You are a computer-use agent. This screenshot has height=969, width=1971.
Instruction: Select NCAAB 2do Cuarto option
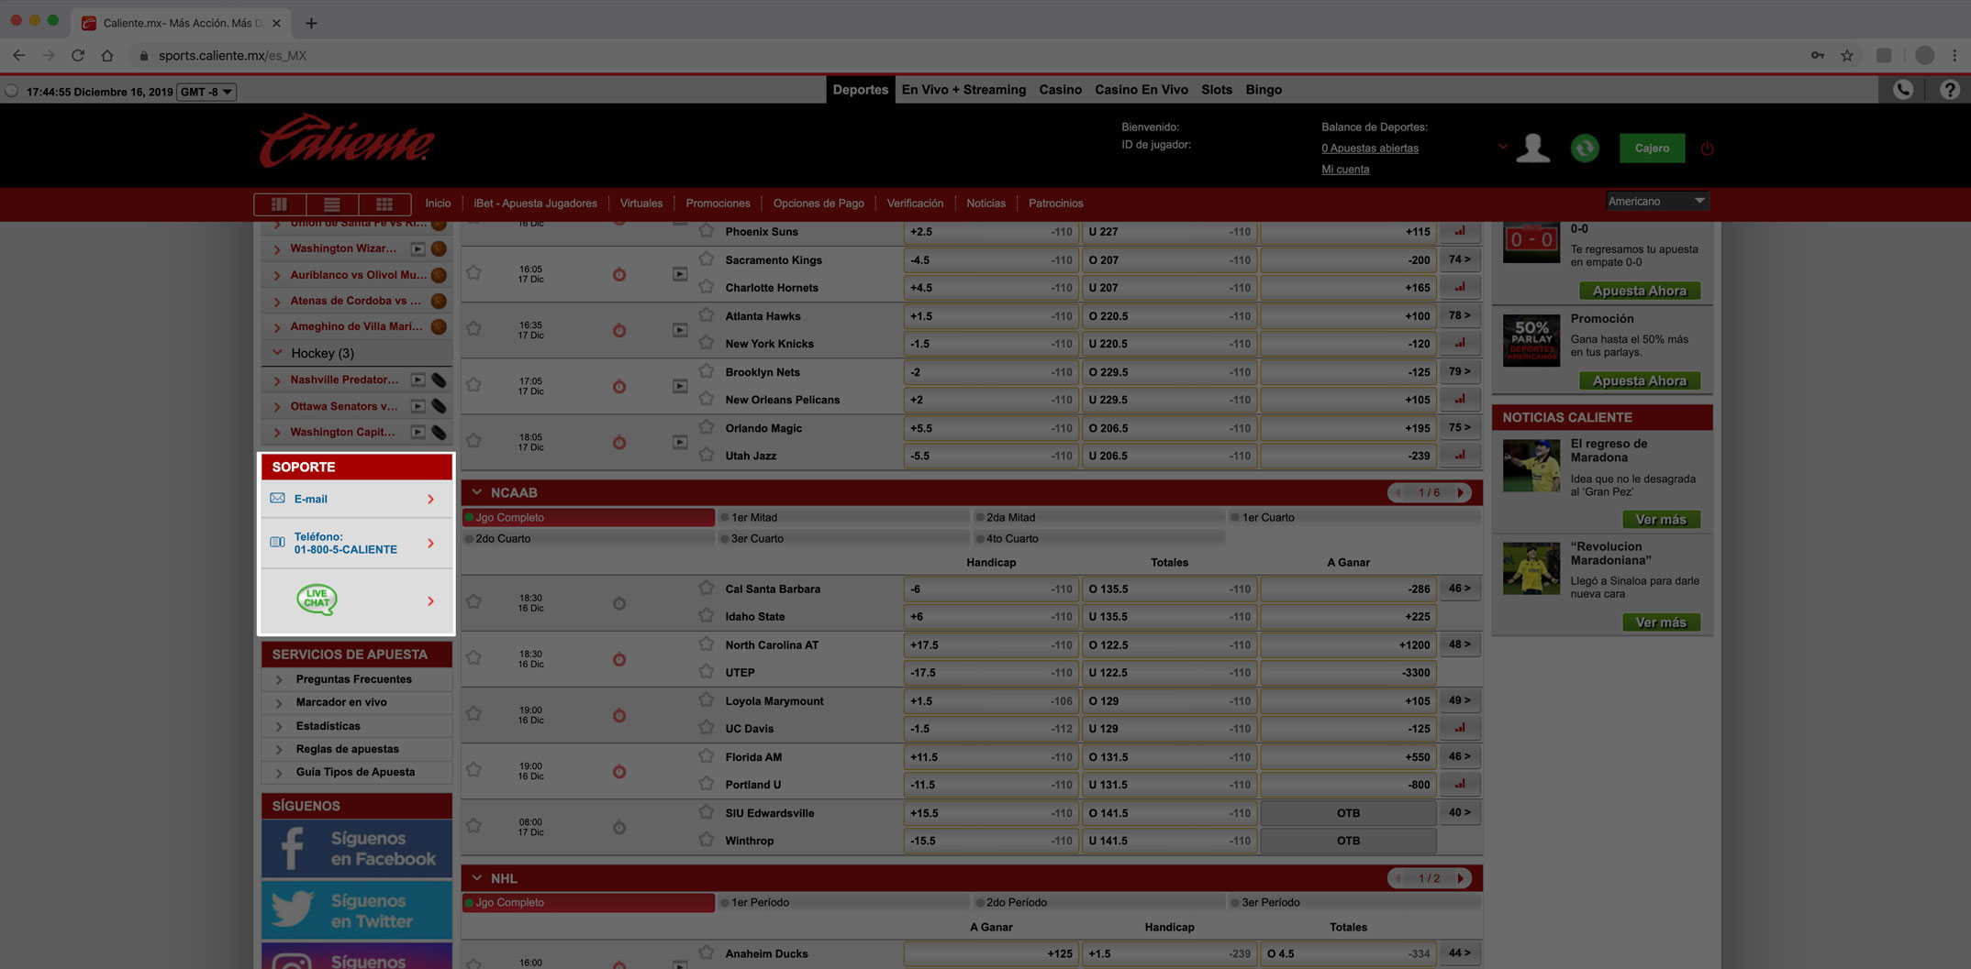[x=588, y=538]
